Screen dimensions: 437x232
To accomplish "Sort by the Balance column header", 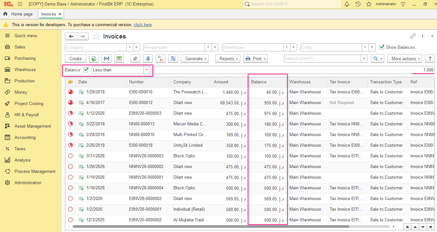I will [267, 82].
